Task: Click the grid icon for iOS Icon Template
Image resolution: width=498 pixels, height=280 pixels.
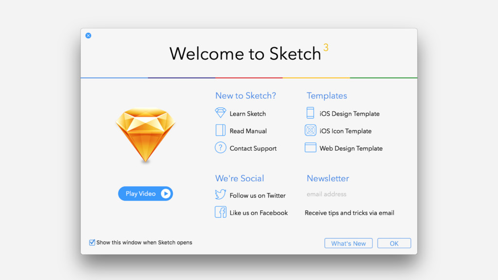Action: click(310, 130)
